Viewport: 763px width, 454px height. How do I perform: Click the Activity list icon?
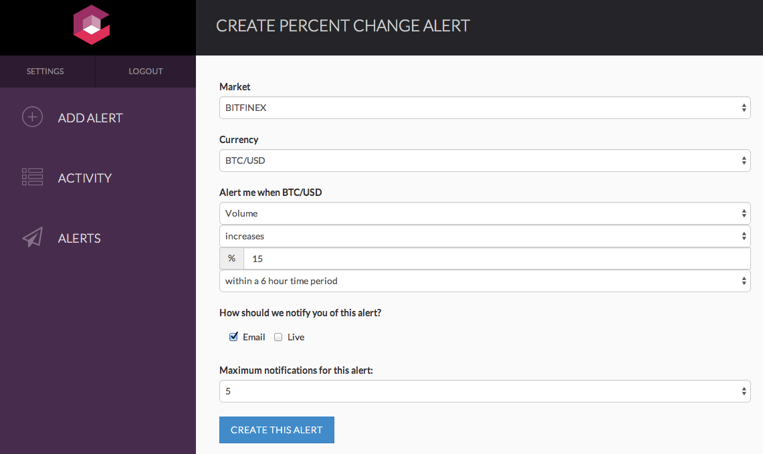pyautogui.click(x=32, y=177)
